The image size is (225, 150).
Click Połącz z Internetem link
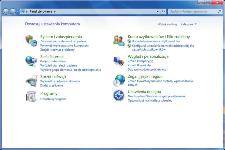point(53,61)
